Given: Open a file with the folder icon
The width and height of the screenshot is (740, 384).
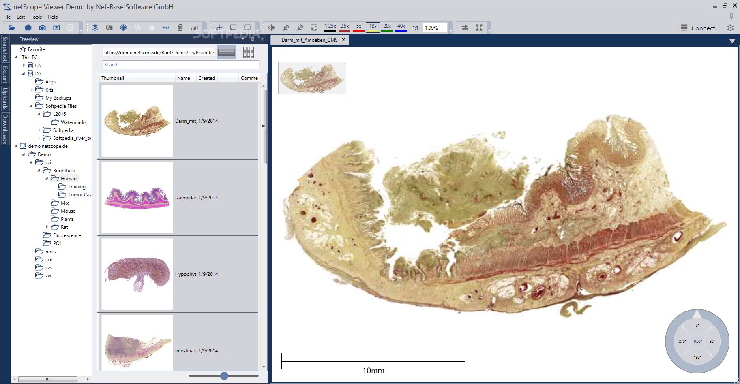Looking at the screenshot, I should click(12, 28).
